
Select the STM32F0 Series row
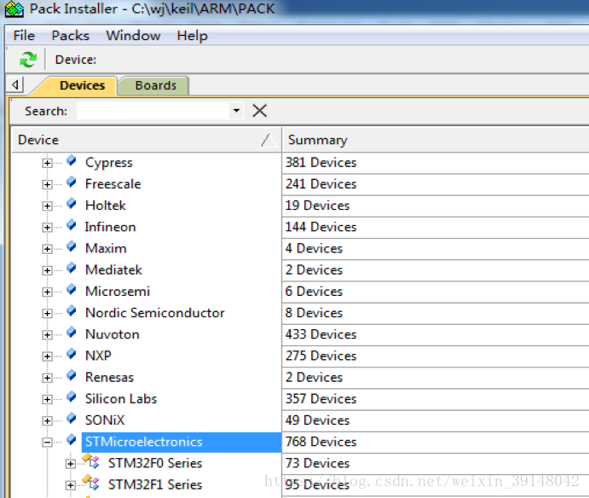[x=155, y=463]
